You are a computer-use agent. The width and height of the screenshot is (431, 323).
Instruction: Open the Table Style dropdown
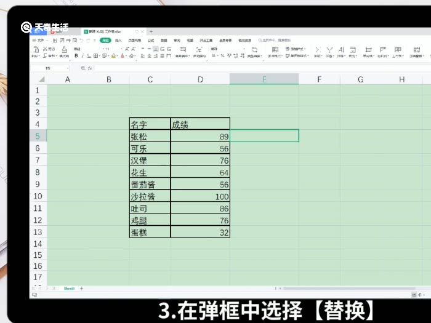(296, 49)
